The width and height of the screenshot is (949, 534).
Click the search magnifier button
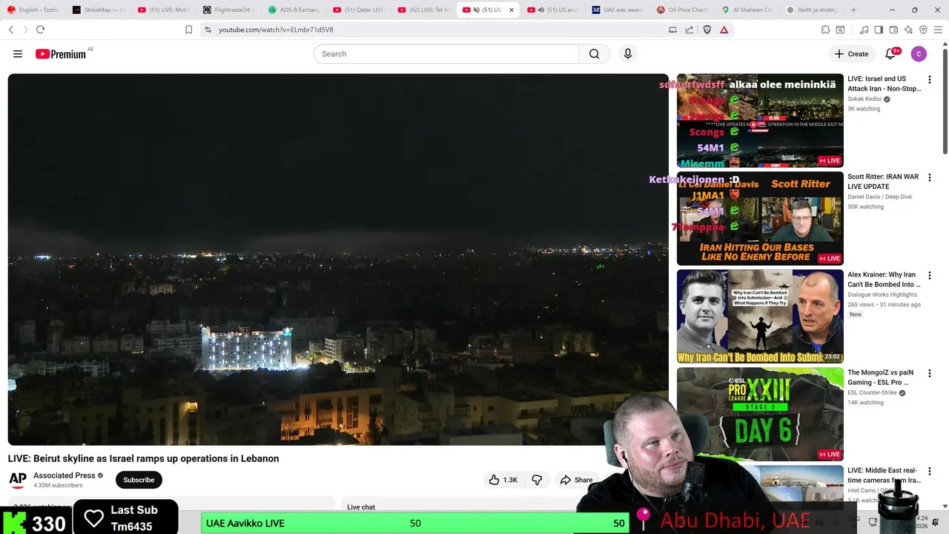click(x=594, y=54)
